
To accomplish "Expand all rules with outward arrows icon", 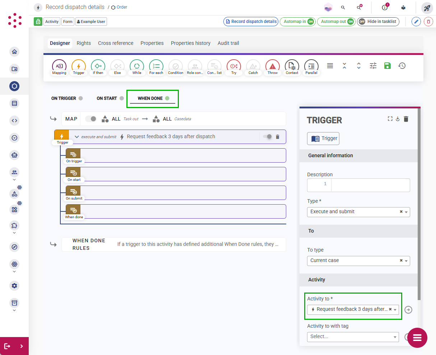I will click(x=359, y=66).
